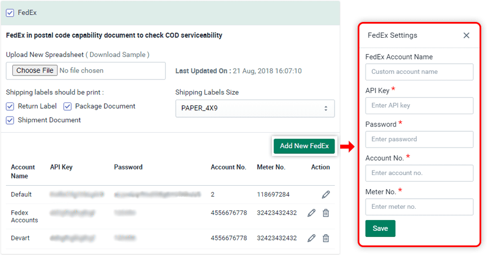The width and height of the screenshot is (488, 255).
Task: Toggle the FedEx carrier checkbox
Action: coord(10,12)
